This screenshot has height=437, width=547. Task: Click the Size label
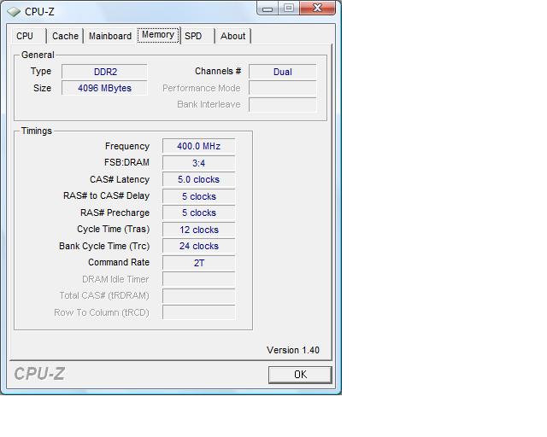coord(42,88)
